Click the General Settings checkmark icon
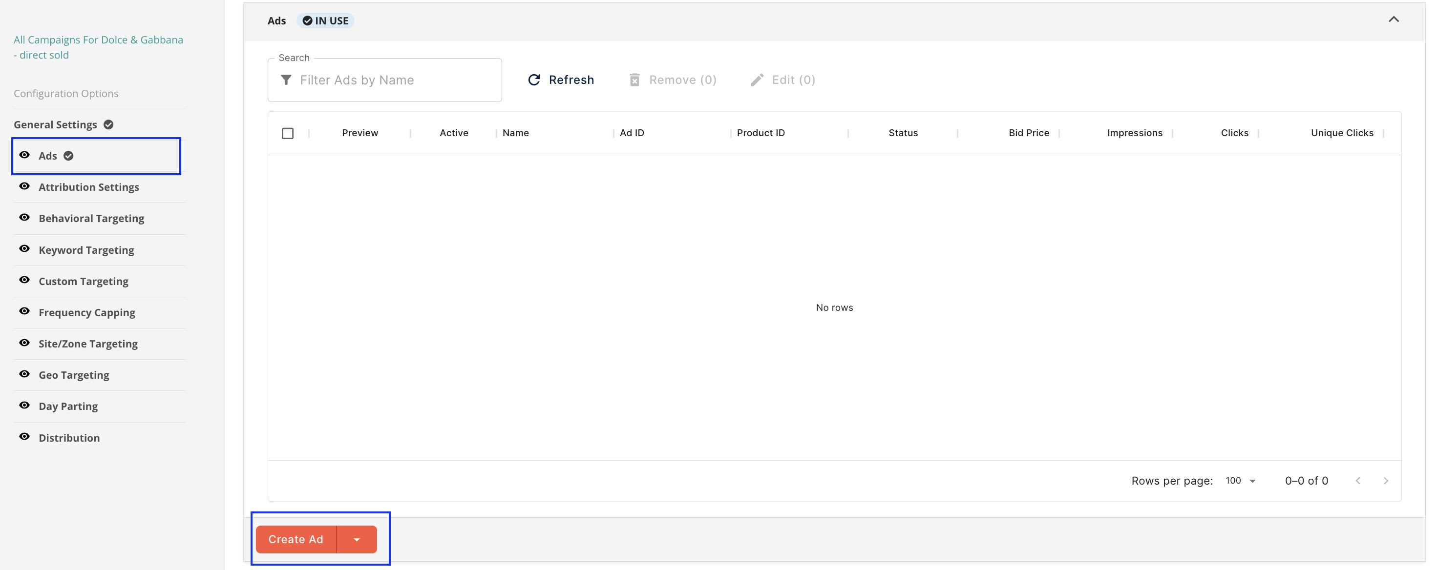This screenshot has width=1437, height=570. (109, 124)
